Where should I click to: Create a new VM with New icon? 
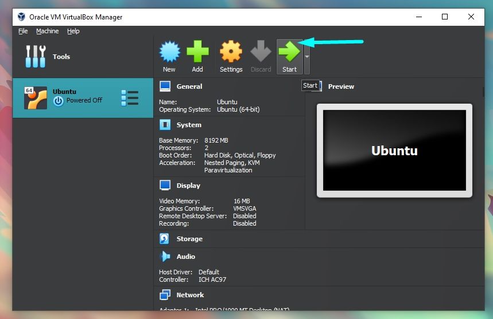[169, 52]
